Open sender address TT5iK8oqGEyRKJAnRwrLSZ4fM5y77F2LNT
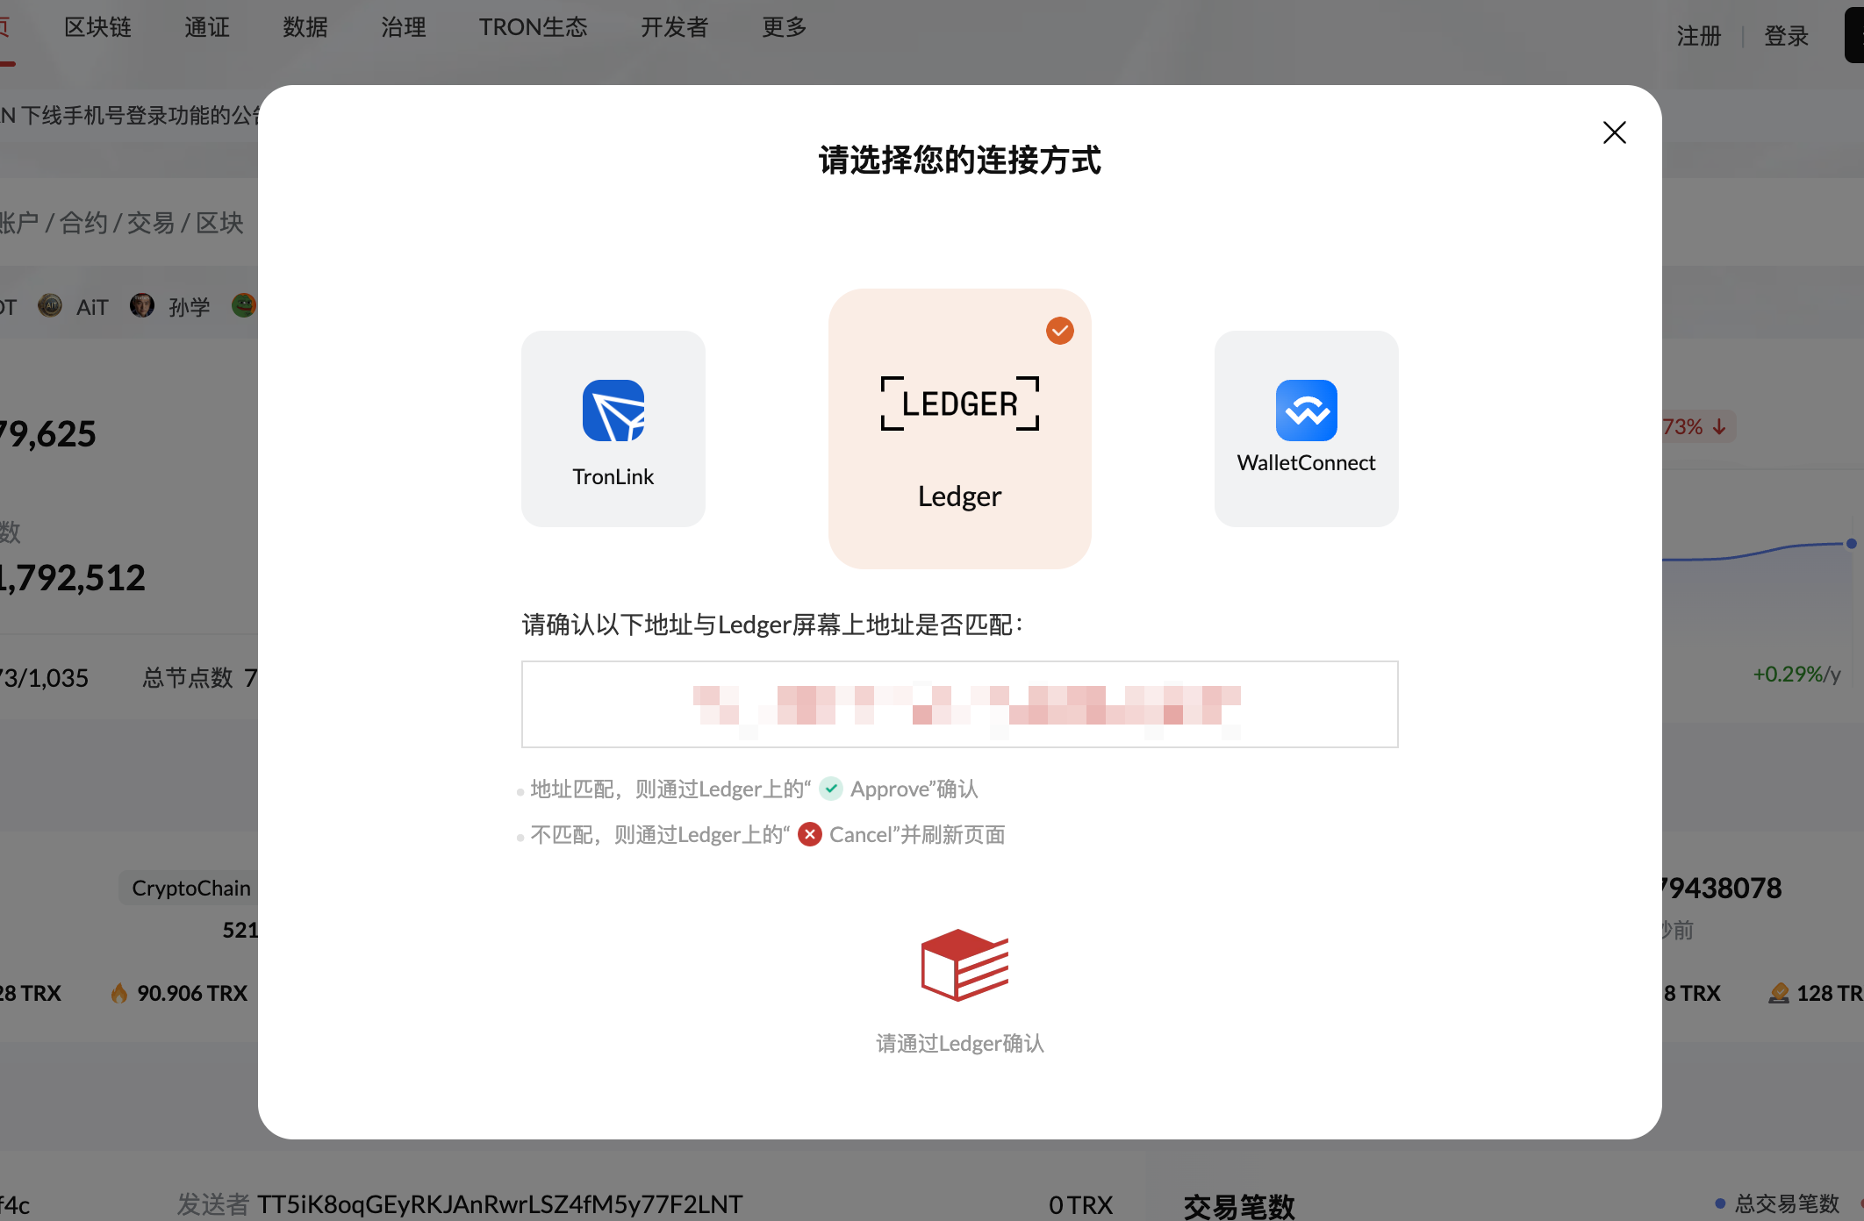This screenshot has width=1864, height=1221. click(x=500, y=1204)
